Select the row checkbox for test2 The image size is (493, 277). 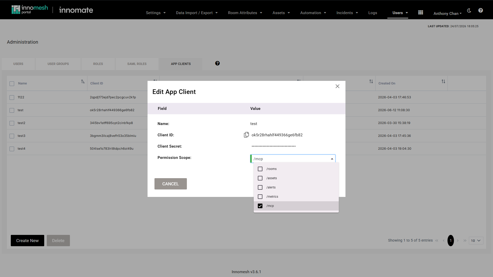(12, 123)
